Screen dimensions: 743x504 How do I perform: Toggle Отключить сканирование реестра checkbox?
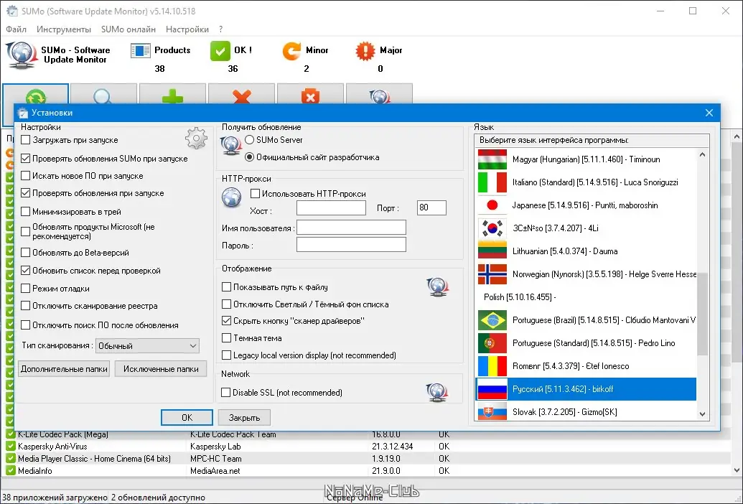click(x=26, y=306)
